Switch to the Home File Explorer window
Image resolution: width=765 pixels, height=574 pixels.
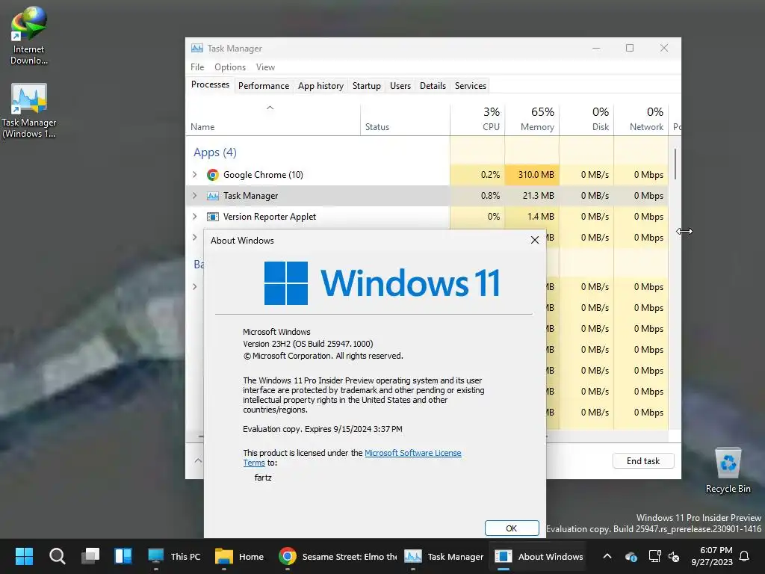point(240,556)
